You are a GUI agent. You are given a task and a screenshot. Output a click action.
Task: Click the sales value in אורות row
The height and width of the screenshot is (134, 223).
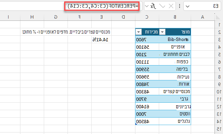[147, 84]
